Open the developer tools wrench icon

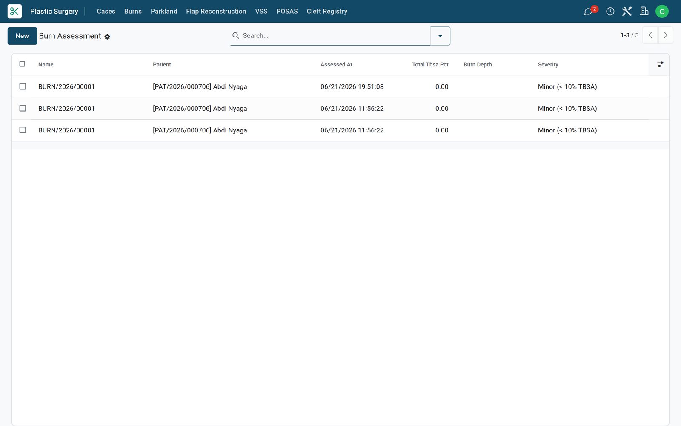point(627,12)
